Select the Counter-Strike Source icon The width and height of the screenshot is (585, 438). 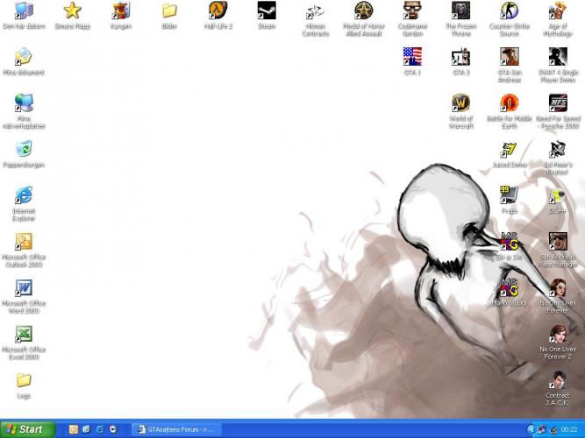pyautogui.click(x=509, y=11)
